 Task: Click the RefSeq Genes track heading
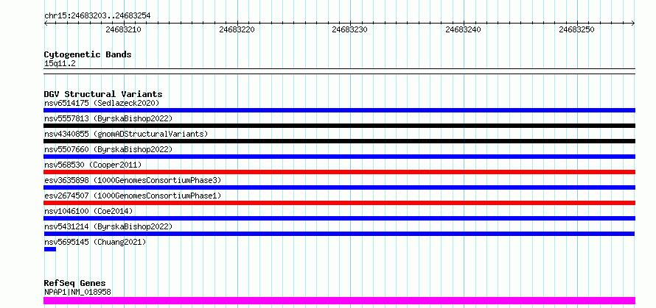74,284
